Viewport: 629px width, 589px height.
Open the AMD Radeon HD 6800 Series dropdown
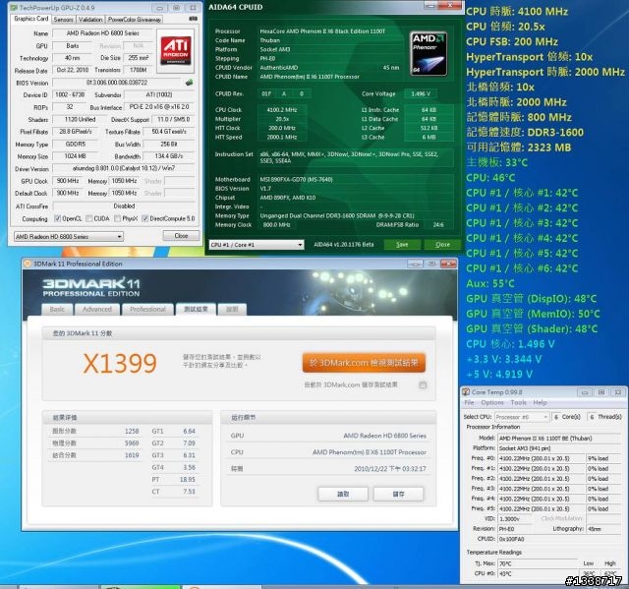click(x=69, y=237)
